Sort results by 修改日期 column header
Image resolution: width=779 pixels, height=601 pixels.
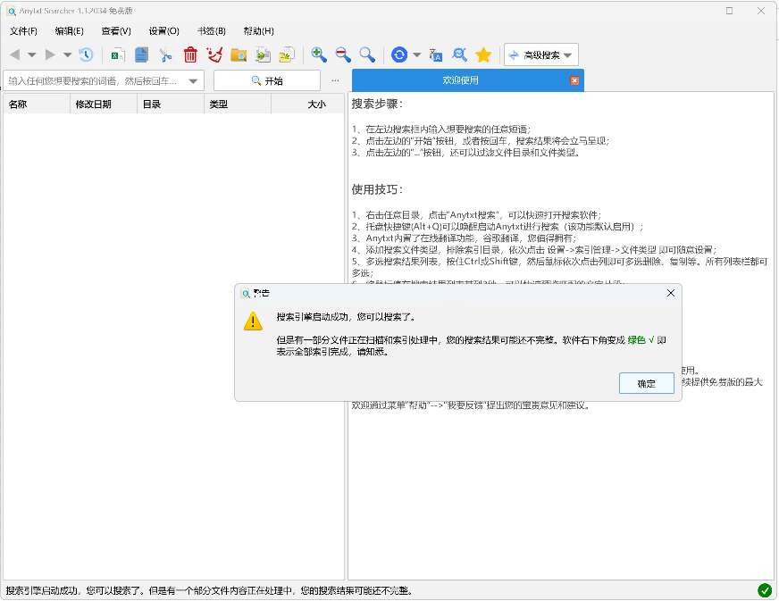[x=104, y=104]
